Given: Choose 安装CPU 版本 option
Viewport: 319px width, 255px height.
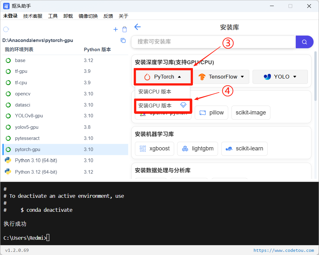Looking at the screenshot, I should 163,92.
